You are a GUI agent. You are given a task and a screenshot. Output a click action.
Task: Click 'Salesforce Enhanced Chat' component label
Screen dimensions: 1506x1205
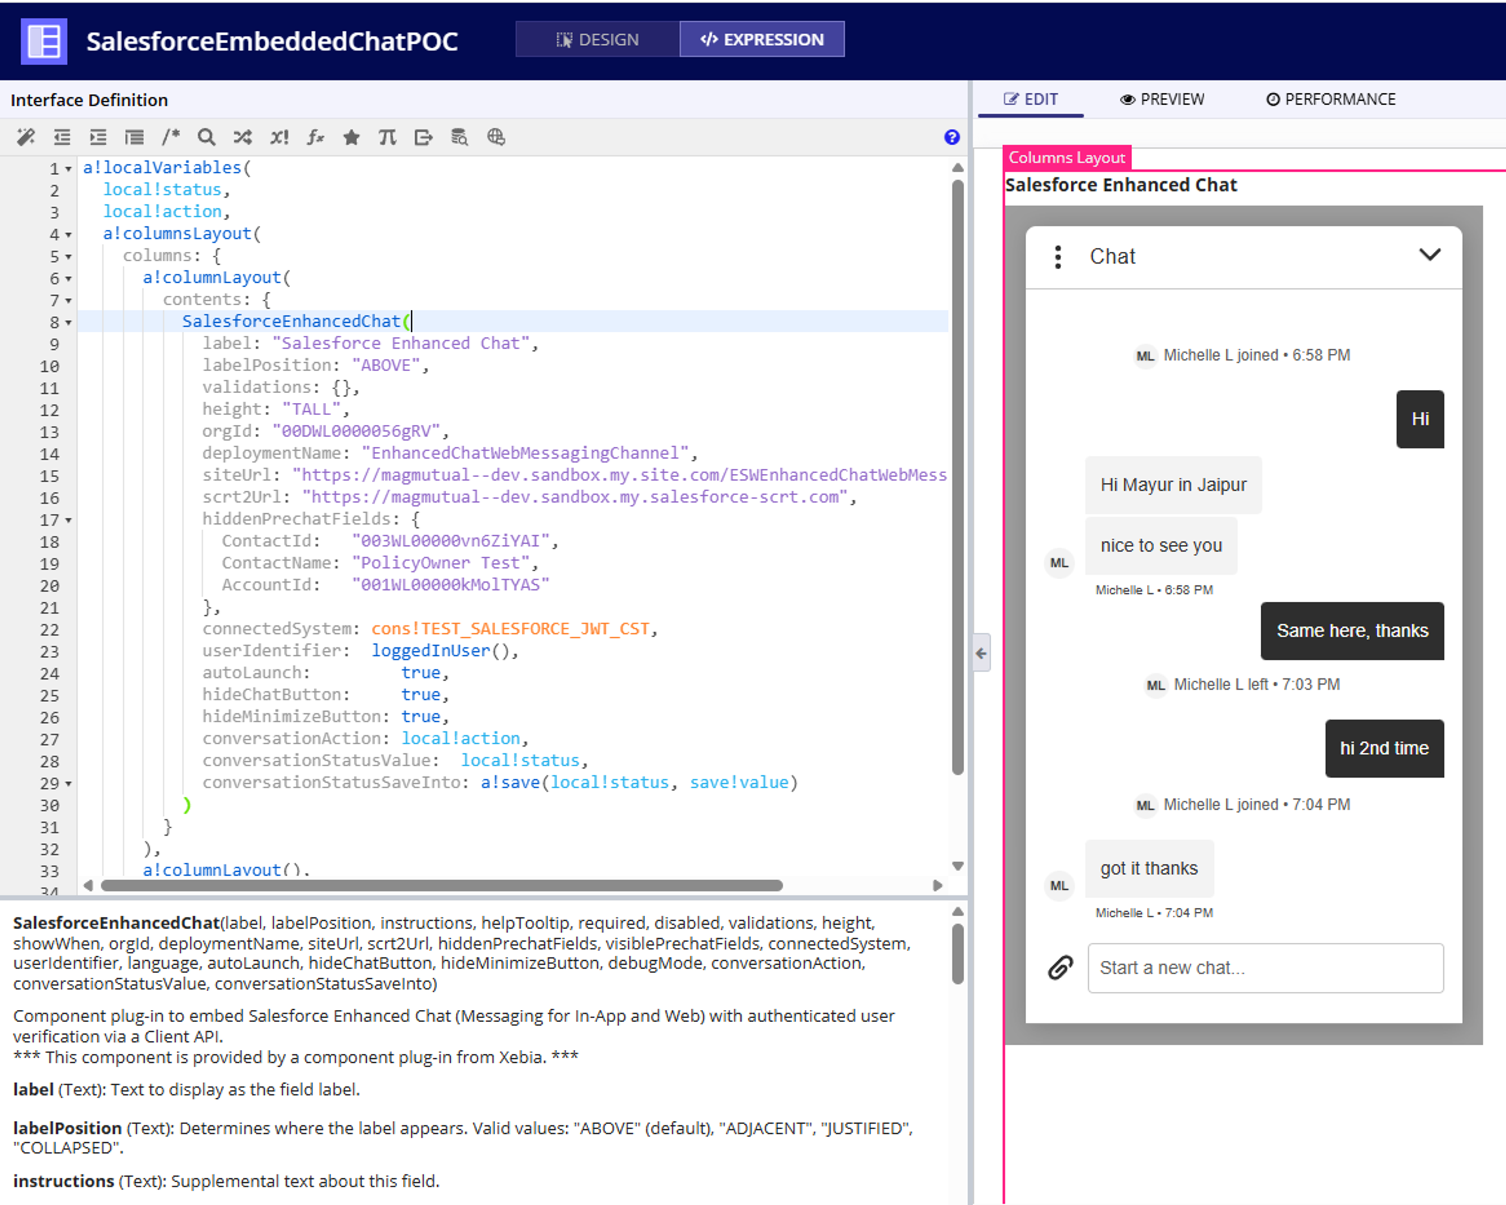[1120, 185]
